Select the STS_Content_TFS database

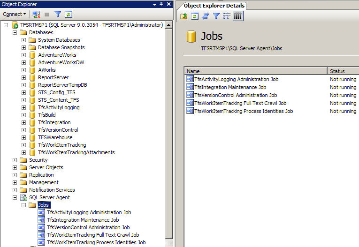(x=59, y=100)
